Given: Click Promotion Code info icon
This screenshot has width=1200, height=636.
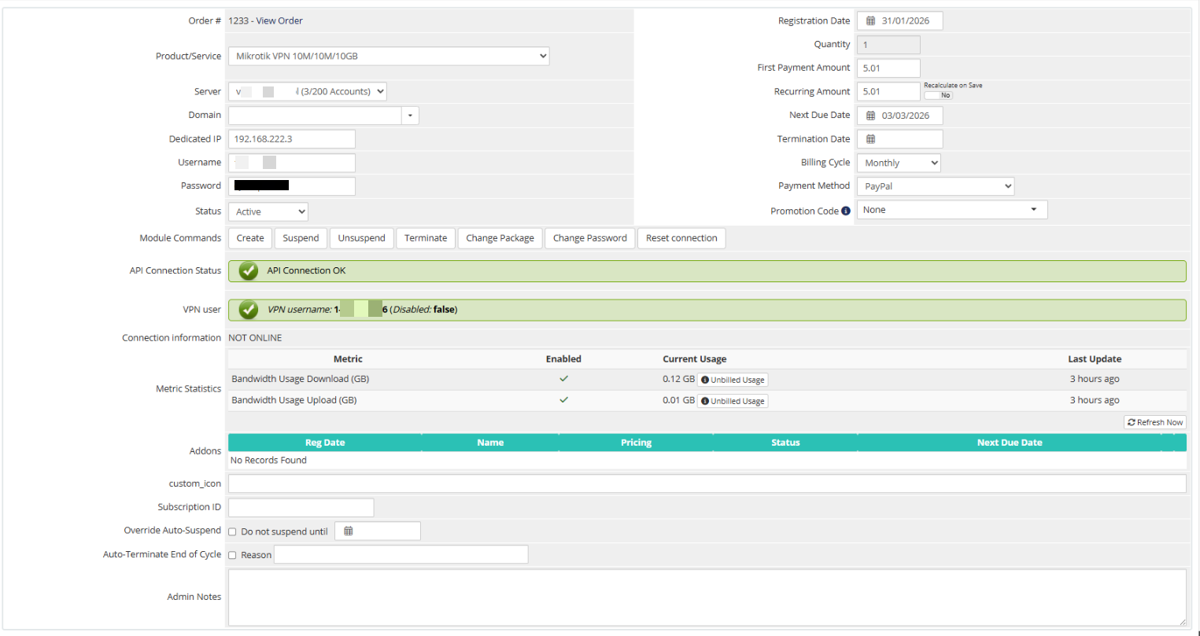Looking at the screenshot, I should [846, 211].
